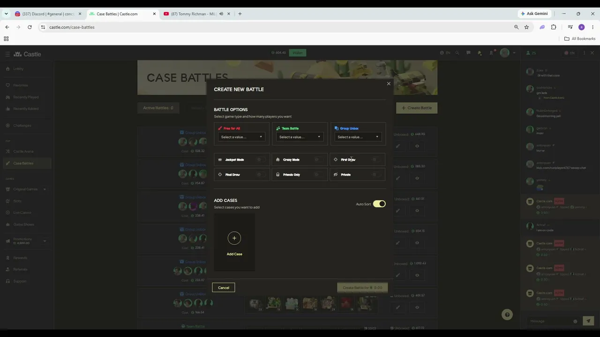Click the Case Battles sword icon in sidebar
The height and width of the screenshot is (337, 600).
click(8, 163)
